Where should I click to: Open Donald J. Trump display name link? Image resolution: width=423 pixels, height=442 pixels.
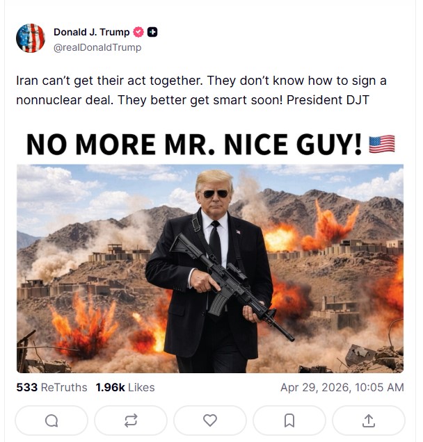[x=91, y=33]
